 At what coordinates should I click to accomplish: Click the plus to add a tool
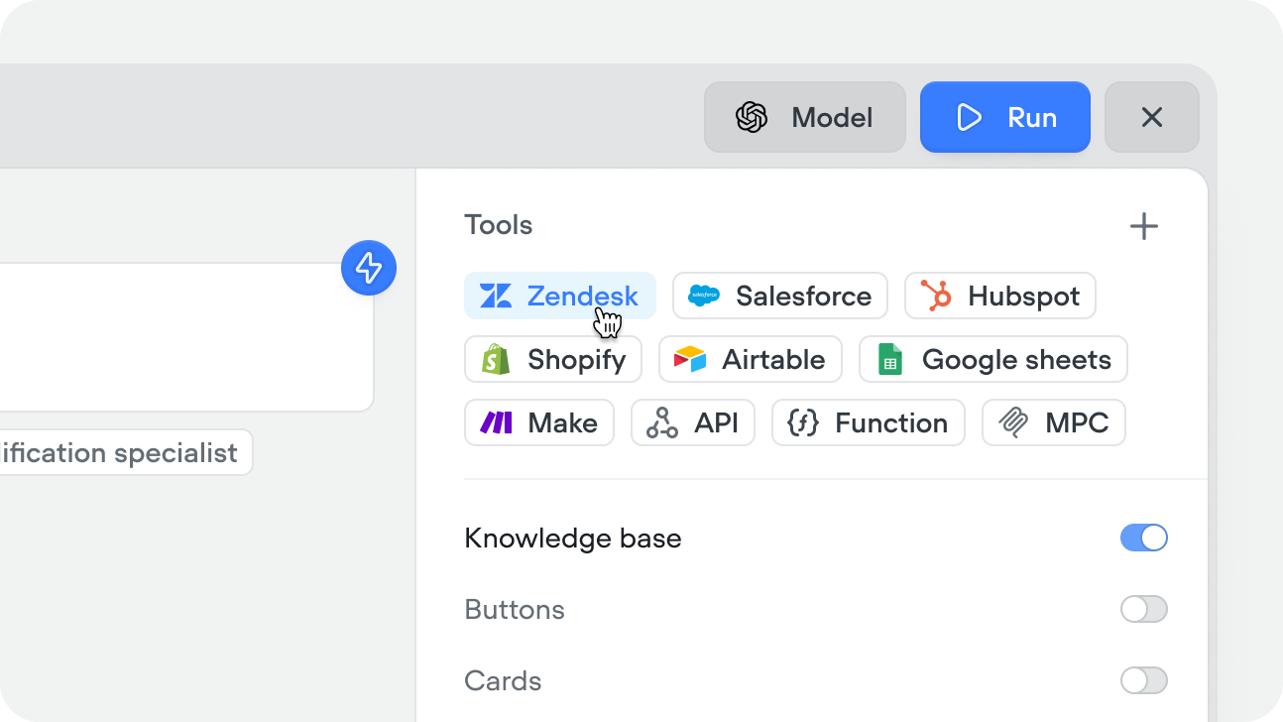[1143, 225]
